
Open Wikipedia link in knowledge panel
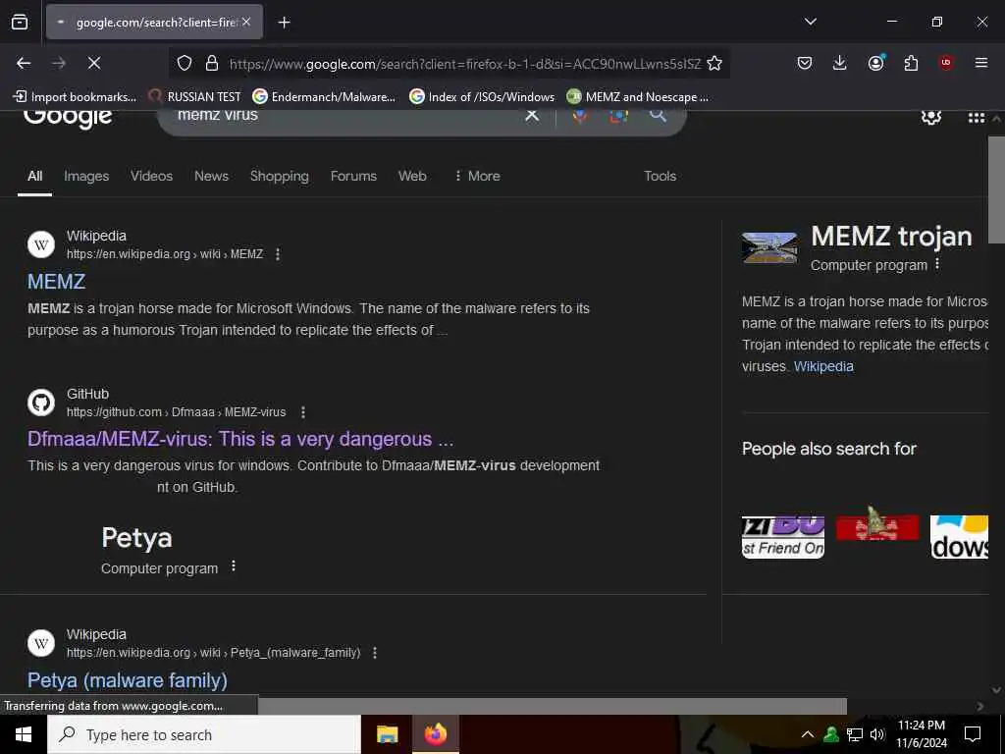pyautogui.click(x=823, y=366)
